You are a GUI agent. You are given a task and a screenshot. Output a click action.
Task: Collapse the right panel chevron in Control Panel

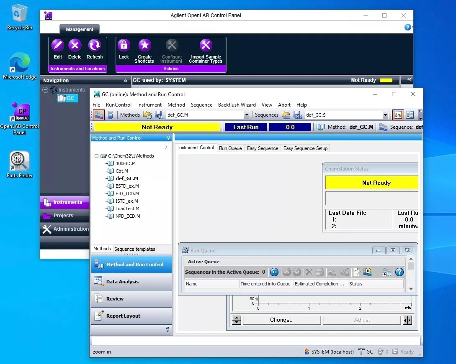(x=409, y=79)
